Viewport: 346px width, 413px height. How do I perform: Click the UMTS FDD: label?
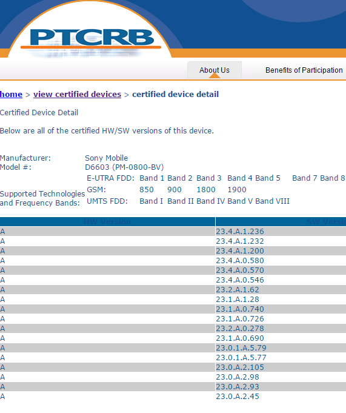pos(107,201)
